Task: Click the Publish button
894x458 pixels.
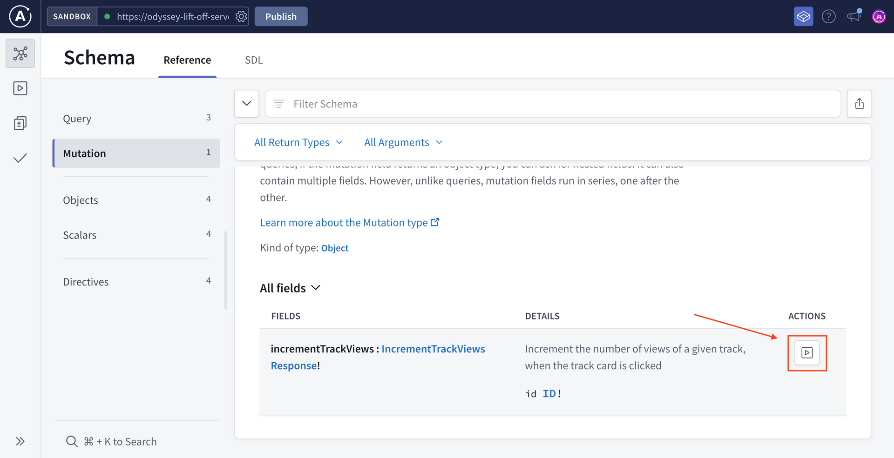Action: pyautogui.click(x=281, y=16)
